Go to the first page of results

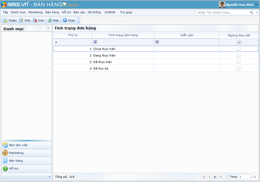click(204, 177)
